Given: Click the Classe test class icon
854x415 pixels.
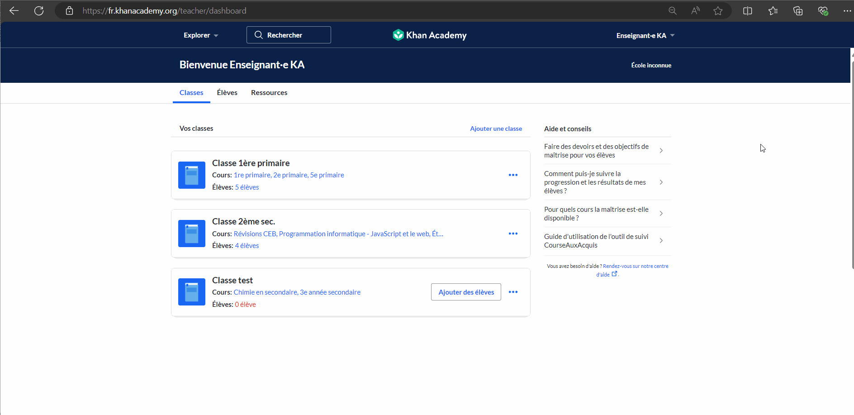Looking at the screenshot, I should [x=192, y=292].
